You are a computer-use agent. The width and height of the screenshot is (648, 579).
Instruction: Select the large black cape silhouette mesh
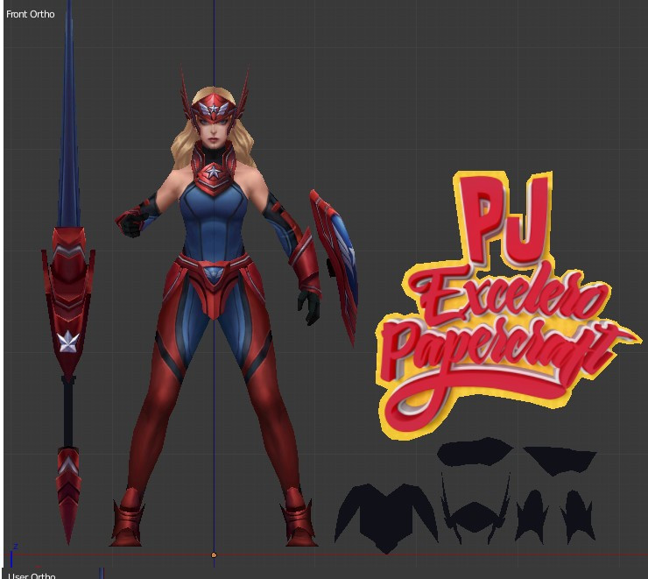click(386, 518)
